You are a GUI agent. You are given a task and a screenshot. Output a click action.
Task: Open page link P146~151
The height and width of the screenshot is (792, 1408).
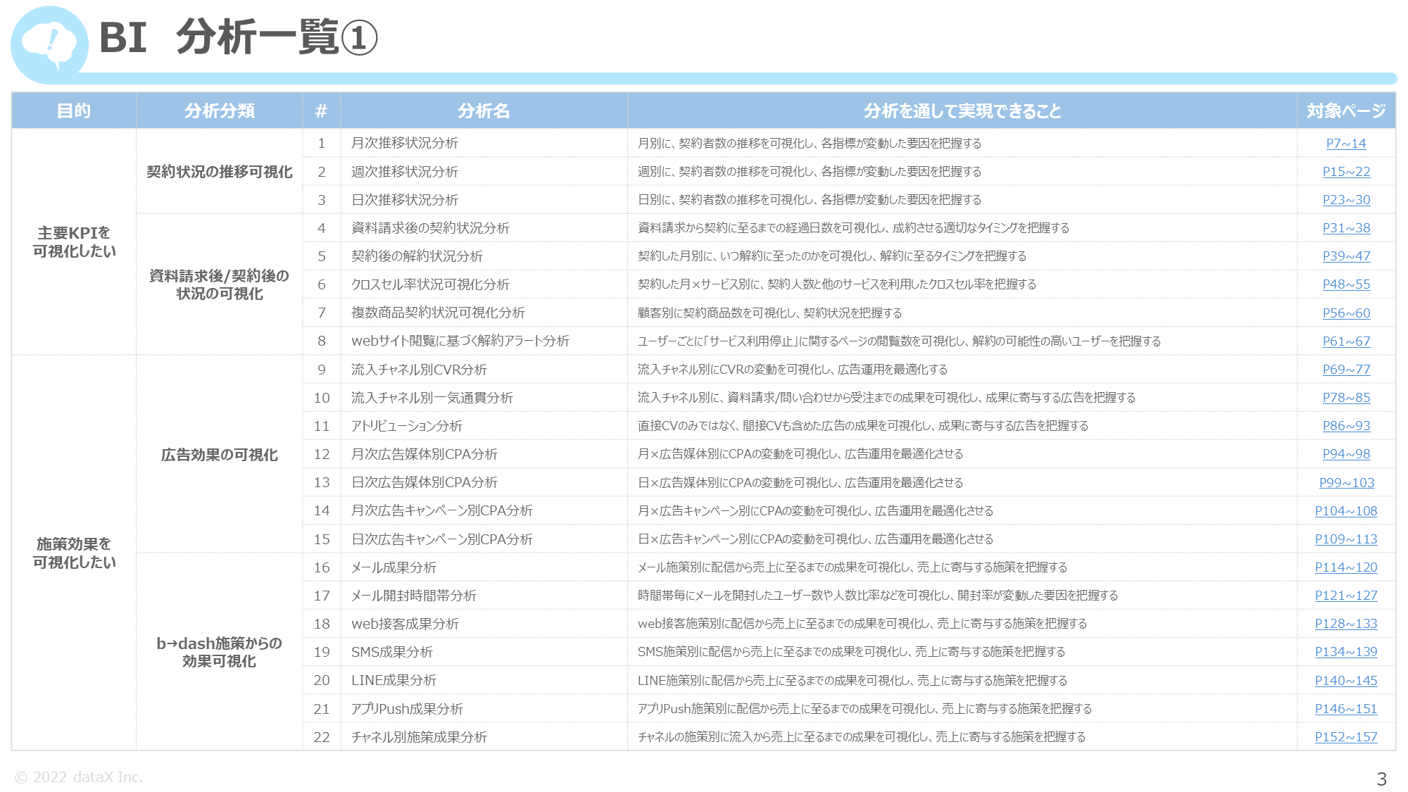tap(1346, 709)
